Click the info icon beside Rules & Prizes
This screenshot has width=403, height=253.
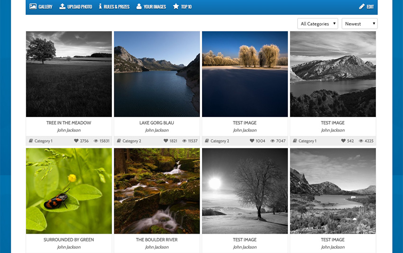click(x=100, y=7)
